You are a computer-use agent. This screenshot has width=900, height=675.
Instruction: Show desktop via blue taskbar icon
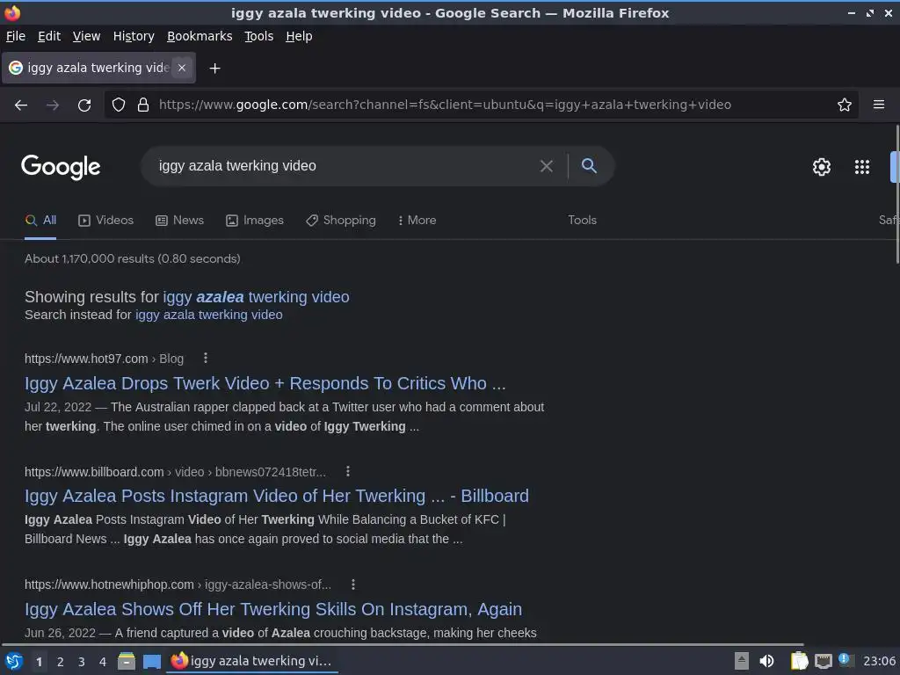(151, 661)
